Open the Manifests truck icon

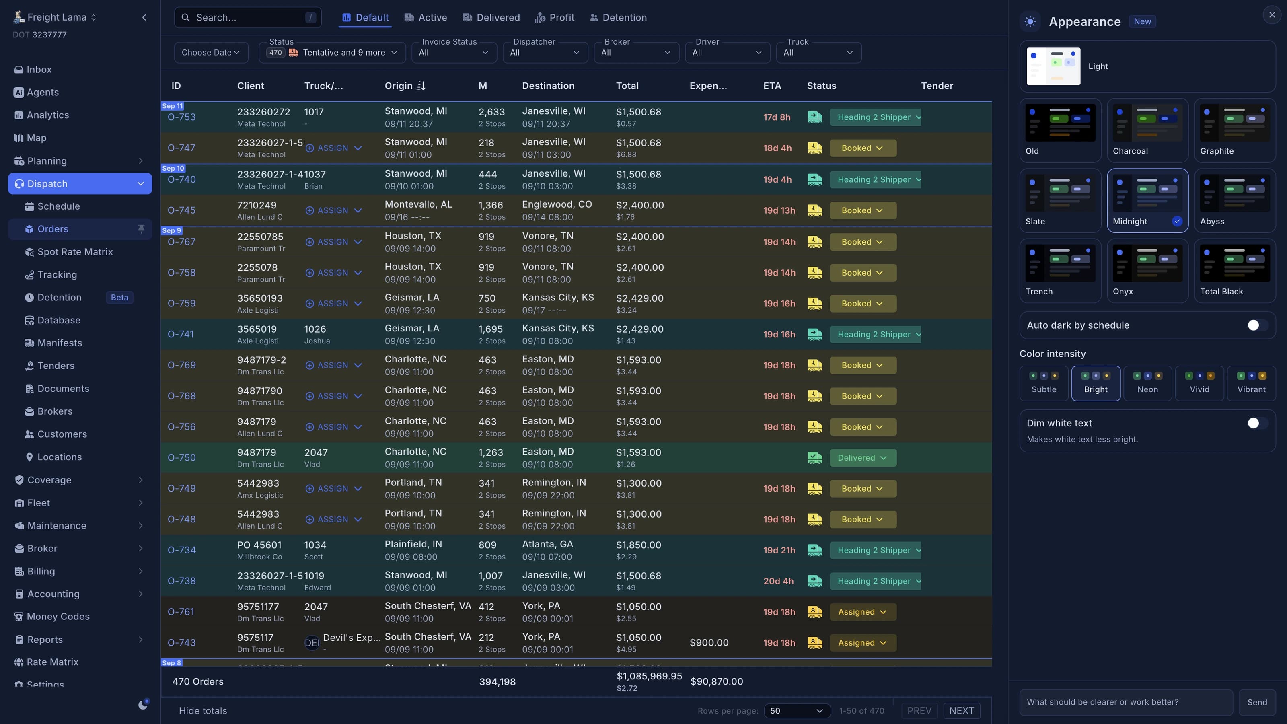(x=29, y=343)
